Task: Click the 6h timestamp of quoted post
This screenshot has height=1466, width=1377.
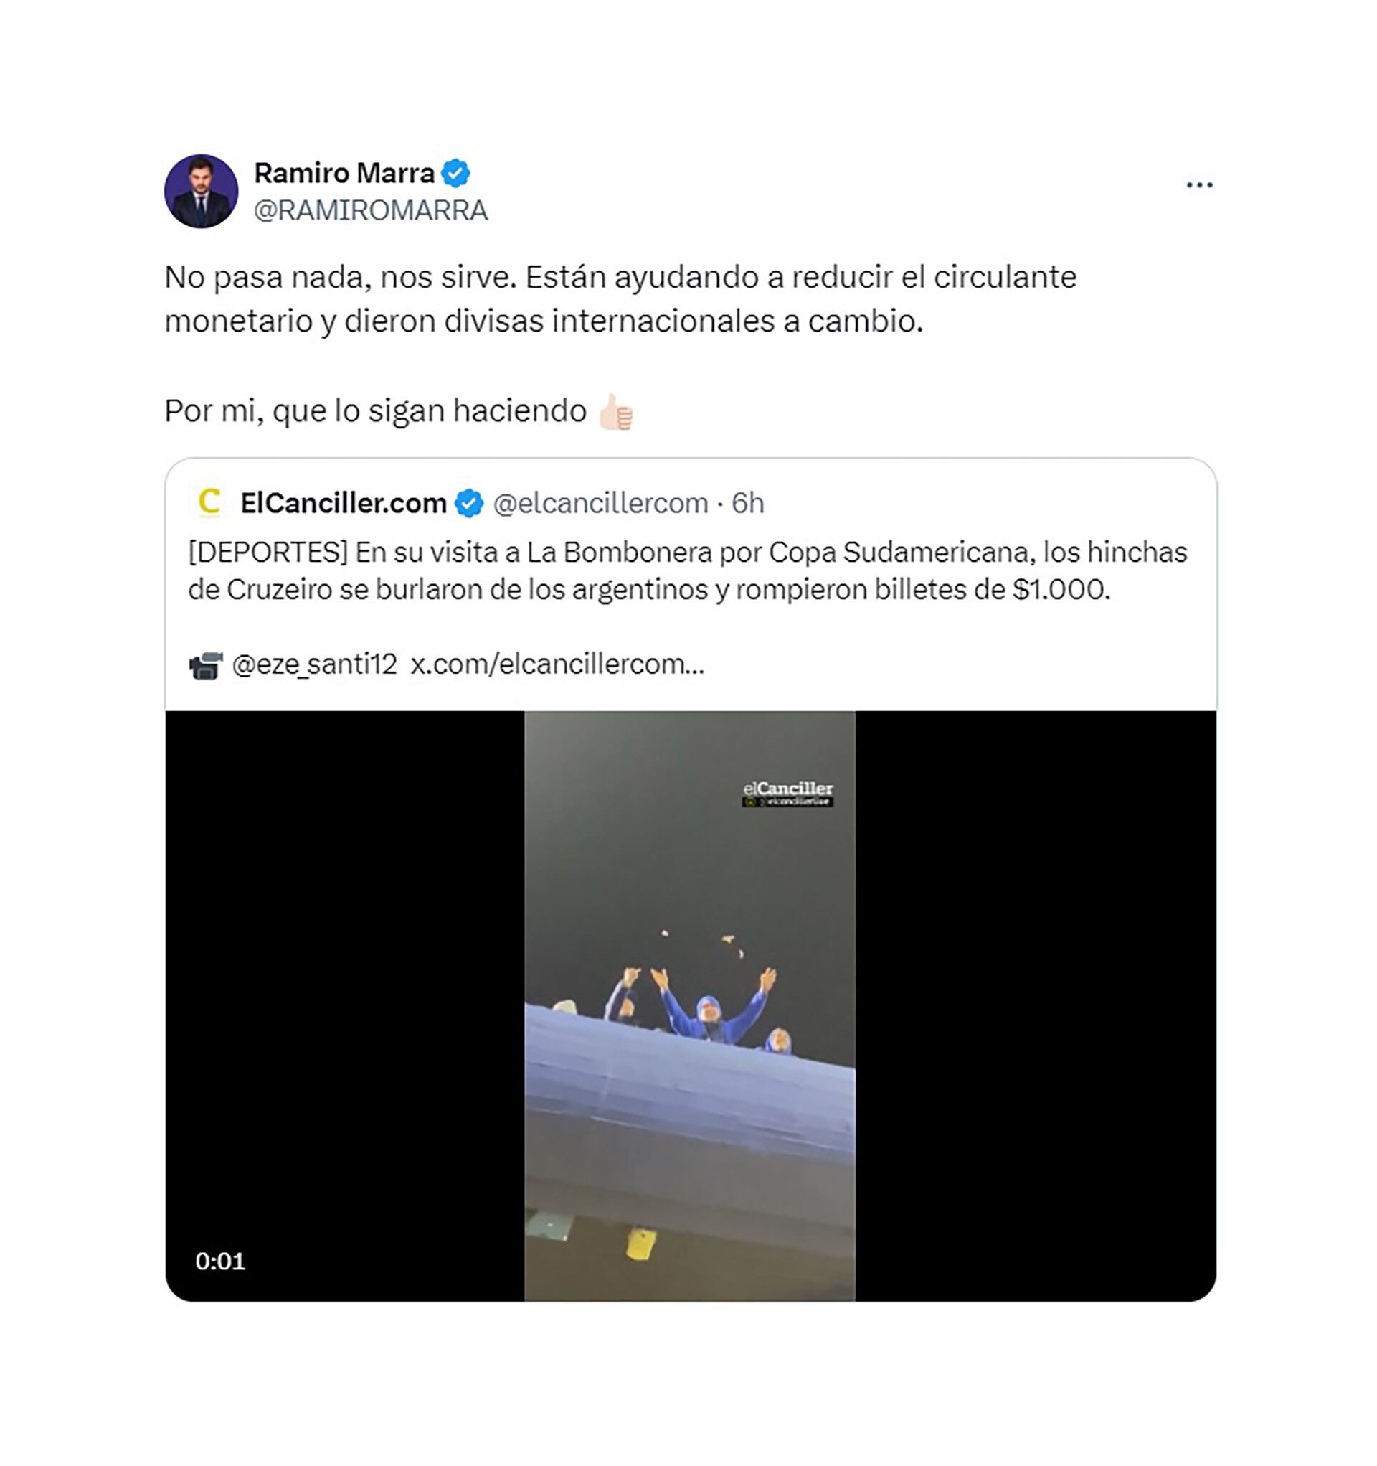Action: point(747,504)
